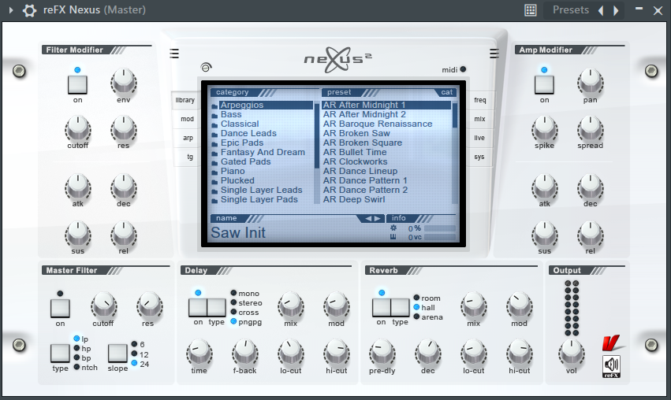
Task: Click the cat button in preset header
Action: click(x=446, y=92)
